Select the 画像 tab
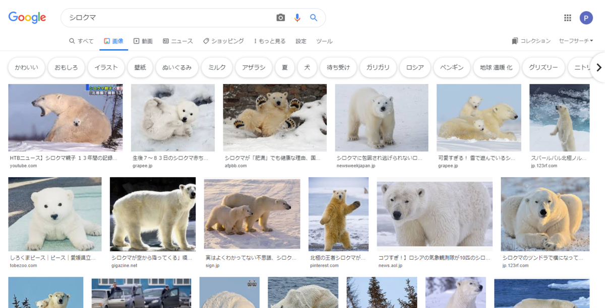 [113, 41]
